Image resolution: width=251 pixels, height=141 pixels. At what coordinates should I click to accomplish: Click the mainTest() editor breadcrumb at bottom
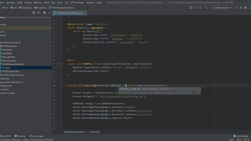[x=95, y=132]
